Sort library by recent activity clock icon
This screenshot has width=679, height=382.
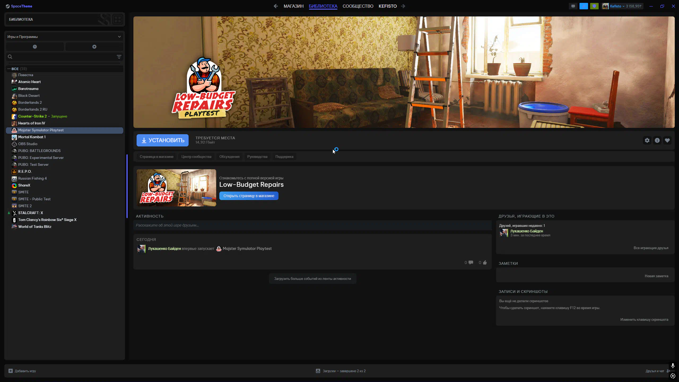35,47
